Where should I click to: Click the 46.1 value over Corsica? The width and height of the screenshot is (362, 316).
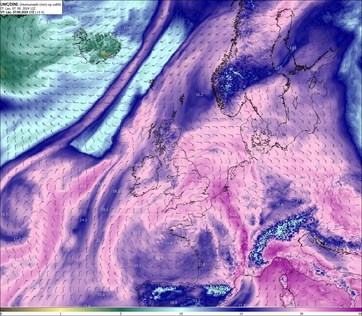(288, 291)
